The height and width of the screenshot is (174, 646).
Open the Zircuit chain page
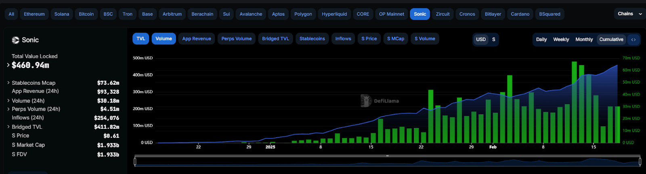(443, 14)
